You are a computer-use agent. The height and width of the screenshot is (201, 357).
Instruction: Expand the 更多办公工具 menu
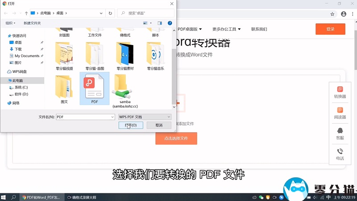(x=226, y=29)
